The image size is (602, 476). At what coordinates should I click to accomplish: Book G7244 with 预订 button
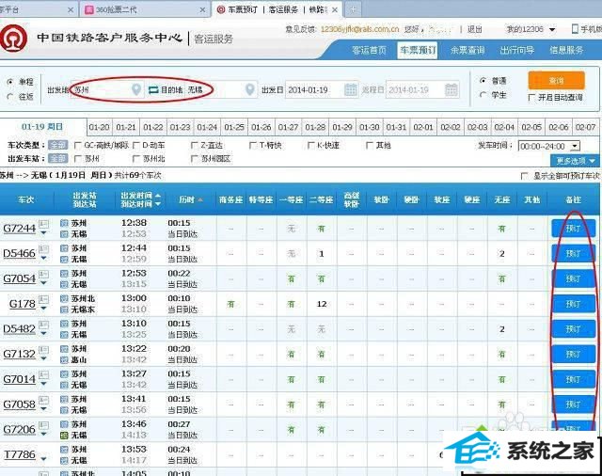[573, 229]
